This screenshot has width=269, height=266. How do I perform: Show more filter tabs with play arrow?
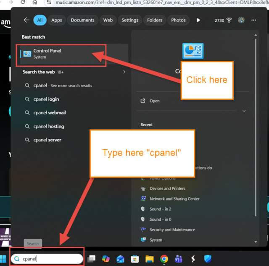tap(198, 20)
